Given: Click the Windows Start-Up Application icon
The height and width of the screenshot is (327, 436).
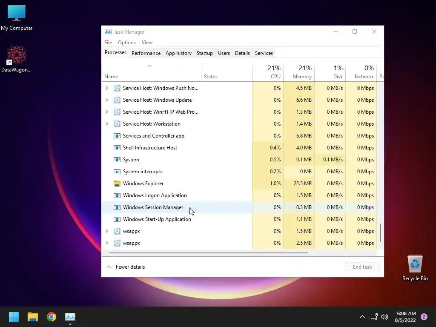Looking at the screenshot, I should [117, 219].
